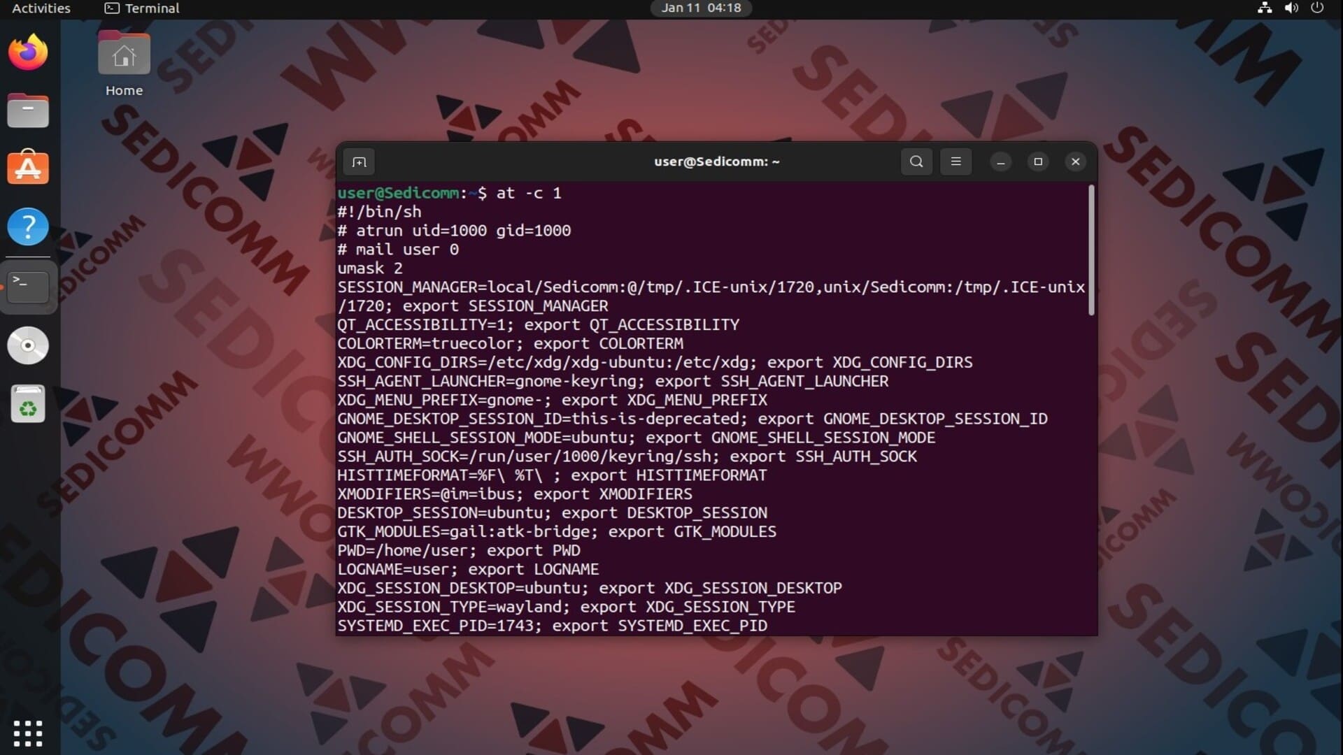Open a new terminal tab
This screenshot has width=1343, height=755.
pos(359,162)
